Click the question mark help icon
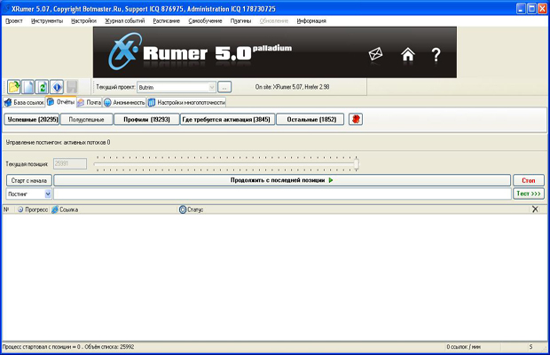 click(436, 55)
